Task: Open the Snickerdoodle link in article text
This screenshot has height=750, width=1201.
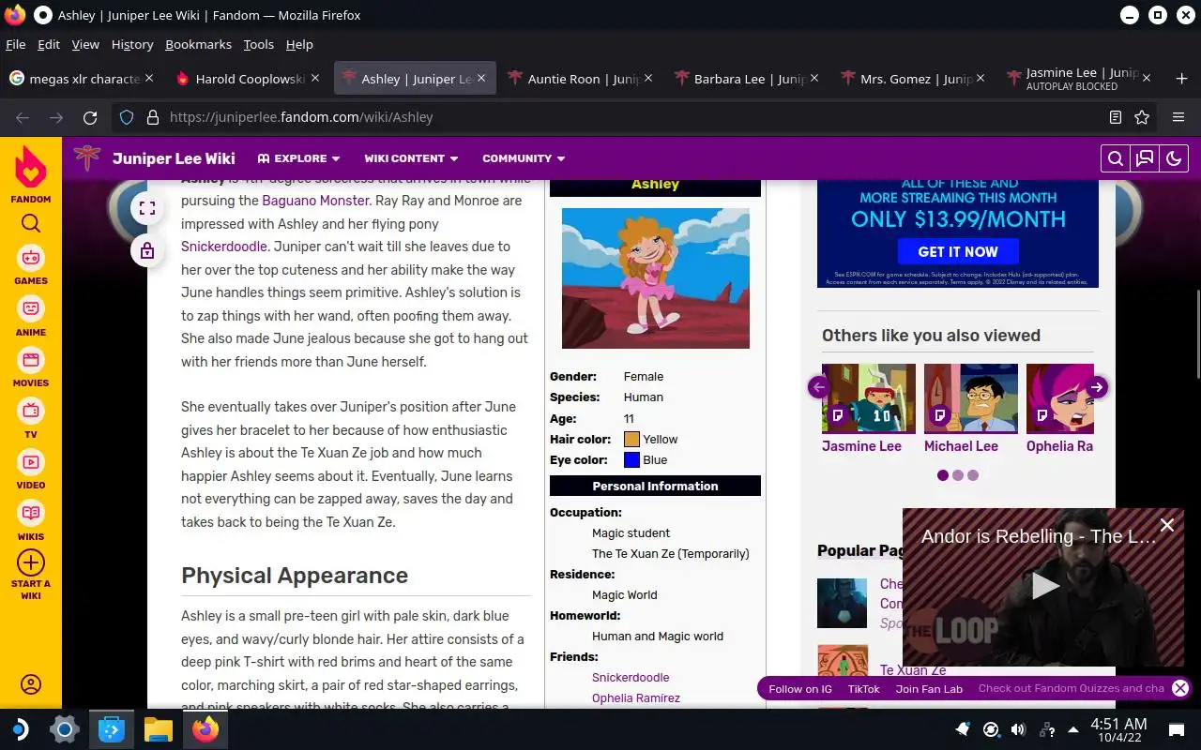Action: coord(224,247)
